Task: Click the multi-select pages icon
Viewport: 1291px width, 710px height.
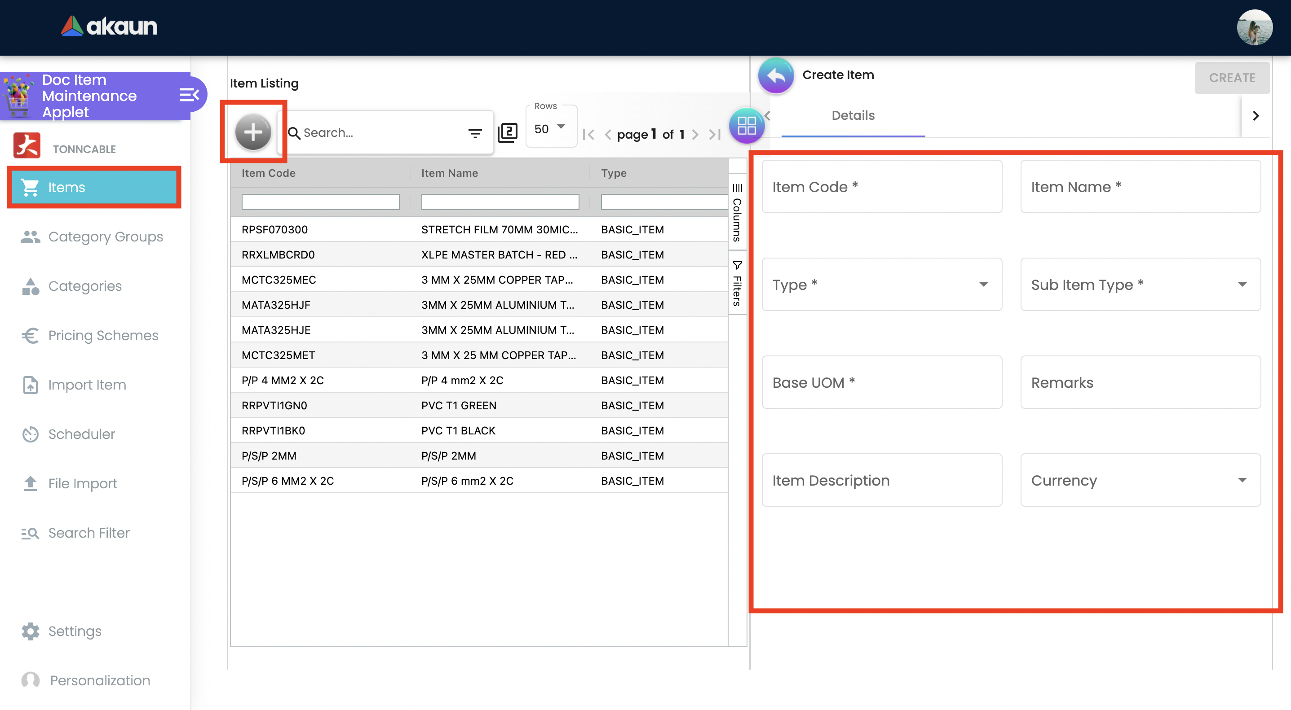Action: (x=507, y=133)
